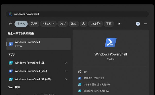Open the Windows PowerShell best match result
Screen dimensions: 155x95
point(39,44)
